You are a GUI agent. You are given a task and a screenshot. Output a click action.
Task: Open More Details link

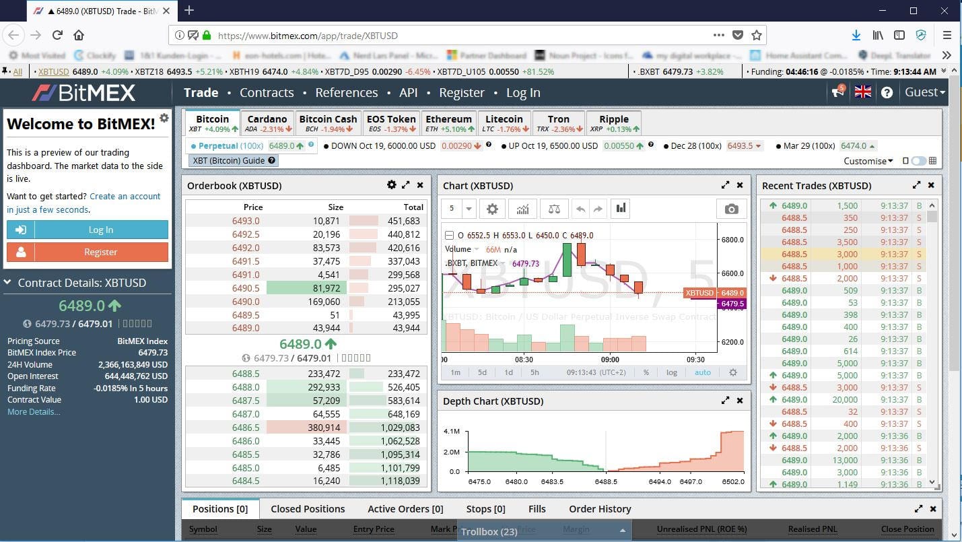pyautogui.click(x=34, y=411)
